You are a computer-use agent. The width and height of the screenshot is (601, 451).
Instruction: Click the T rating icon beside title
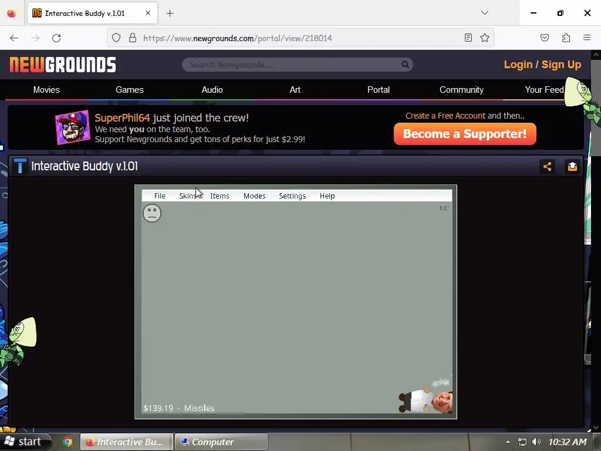(20, 166)
